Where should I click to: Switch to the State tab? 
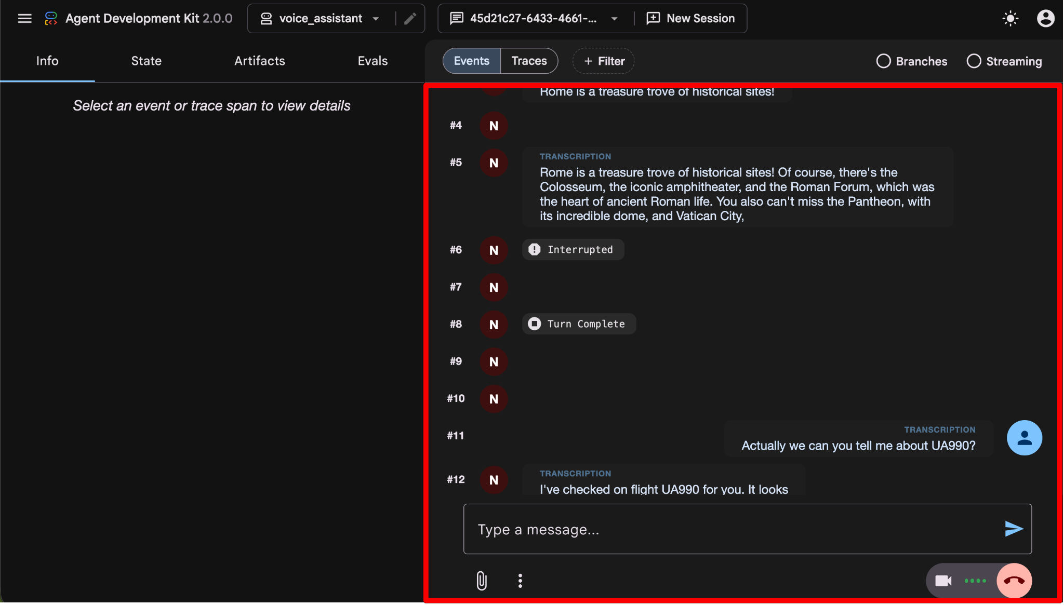146,61
